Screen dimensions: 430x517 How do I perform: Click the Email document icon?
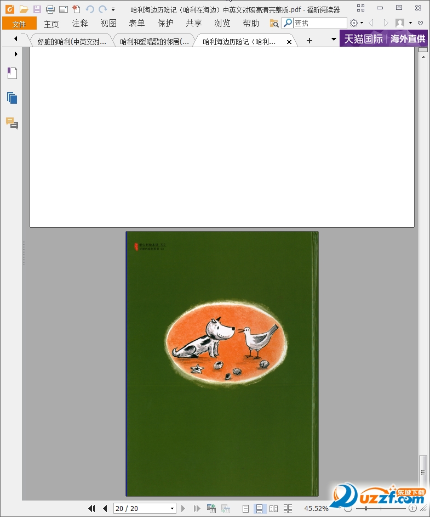click(x=64, y=9)
